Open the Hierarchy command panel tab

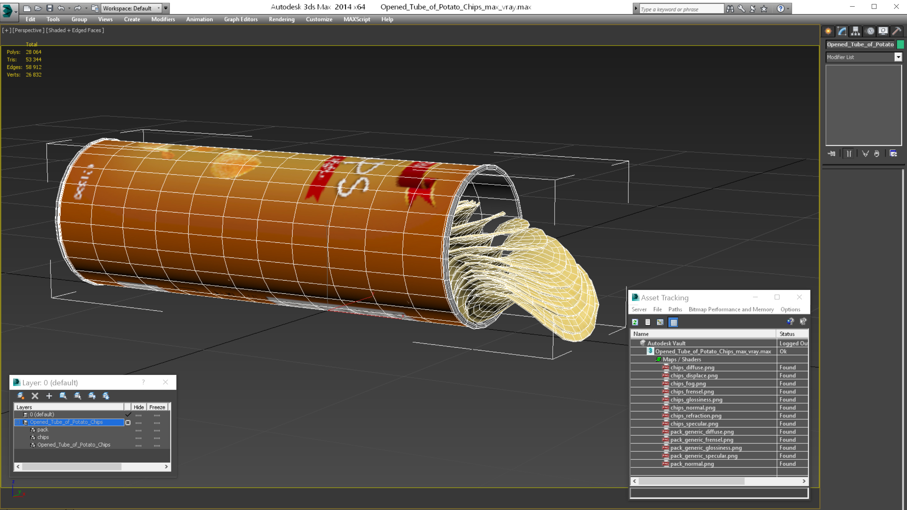click(856, 31)
